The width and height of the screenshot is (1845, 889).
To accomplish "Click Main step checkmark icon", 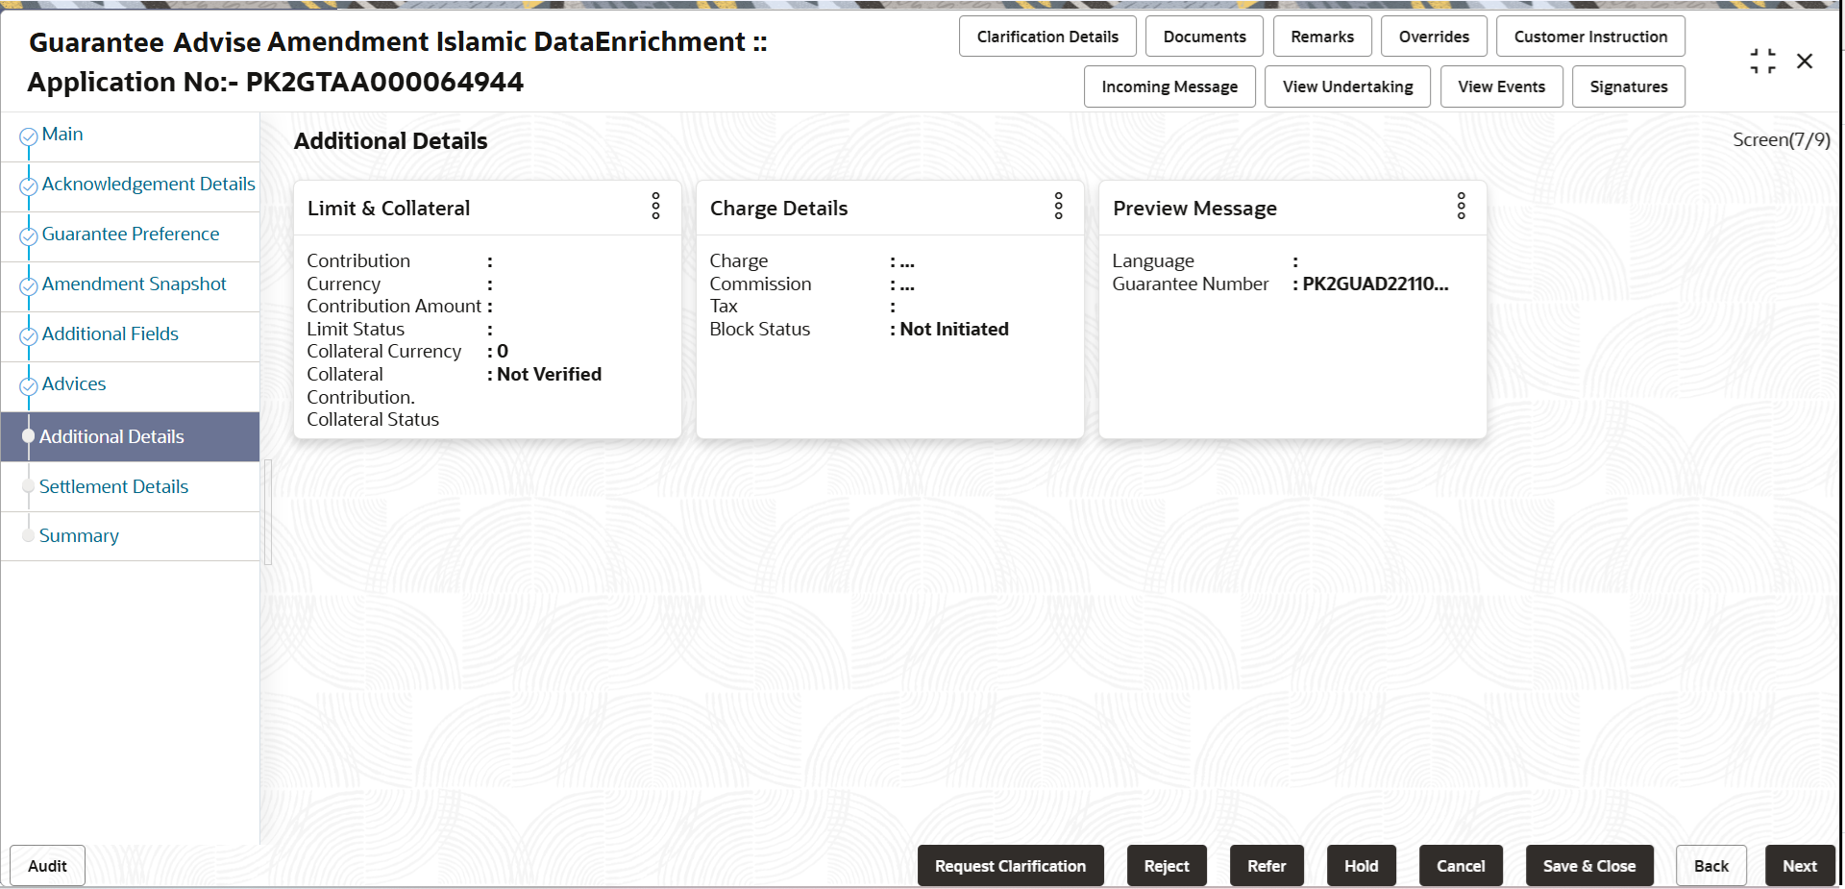I will [x=29, y=136].
